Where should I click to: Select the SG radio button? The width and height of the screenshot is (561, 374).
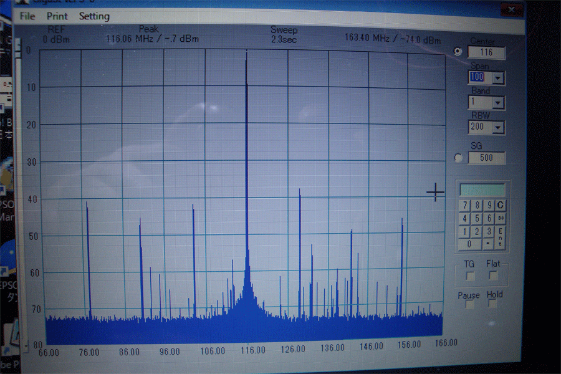pyautogui.click(x=459, y=158)
